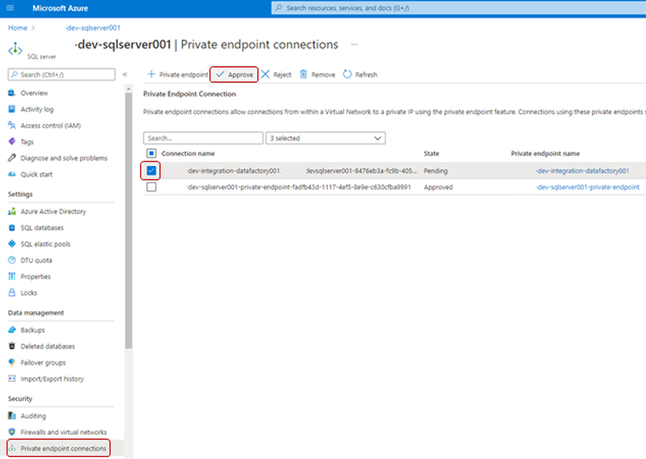
Task: Click the Private endpoint connections icon
Action: coord(12,448)
